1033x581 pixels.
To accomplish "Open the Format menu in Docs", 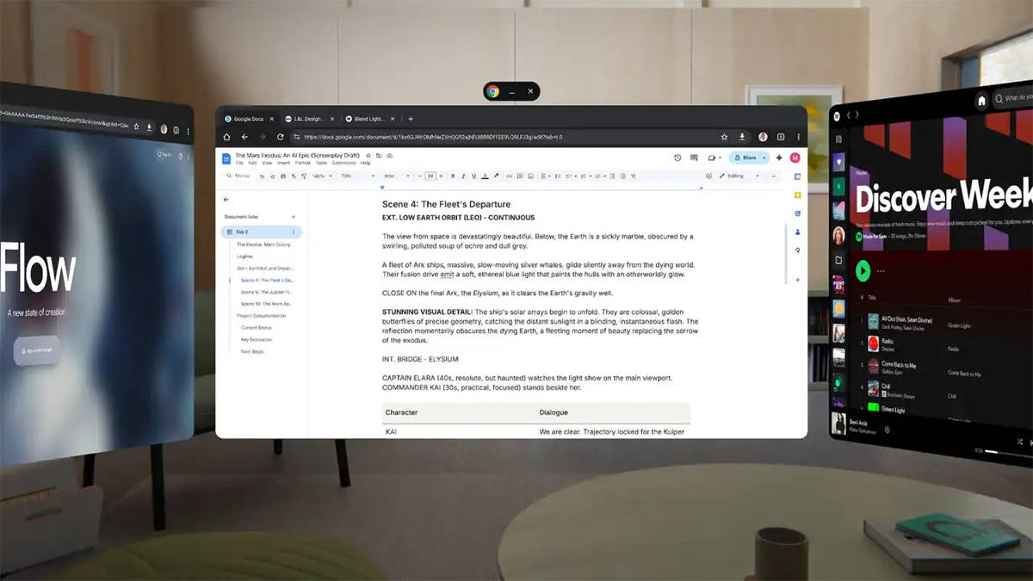I will click(302, 163).
